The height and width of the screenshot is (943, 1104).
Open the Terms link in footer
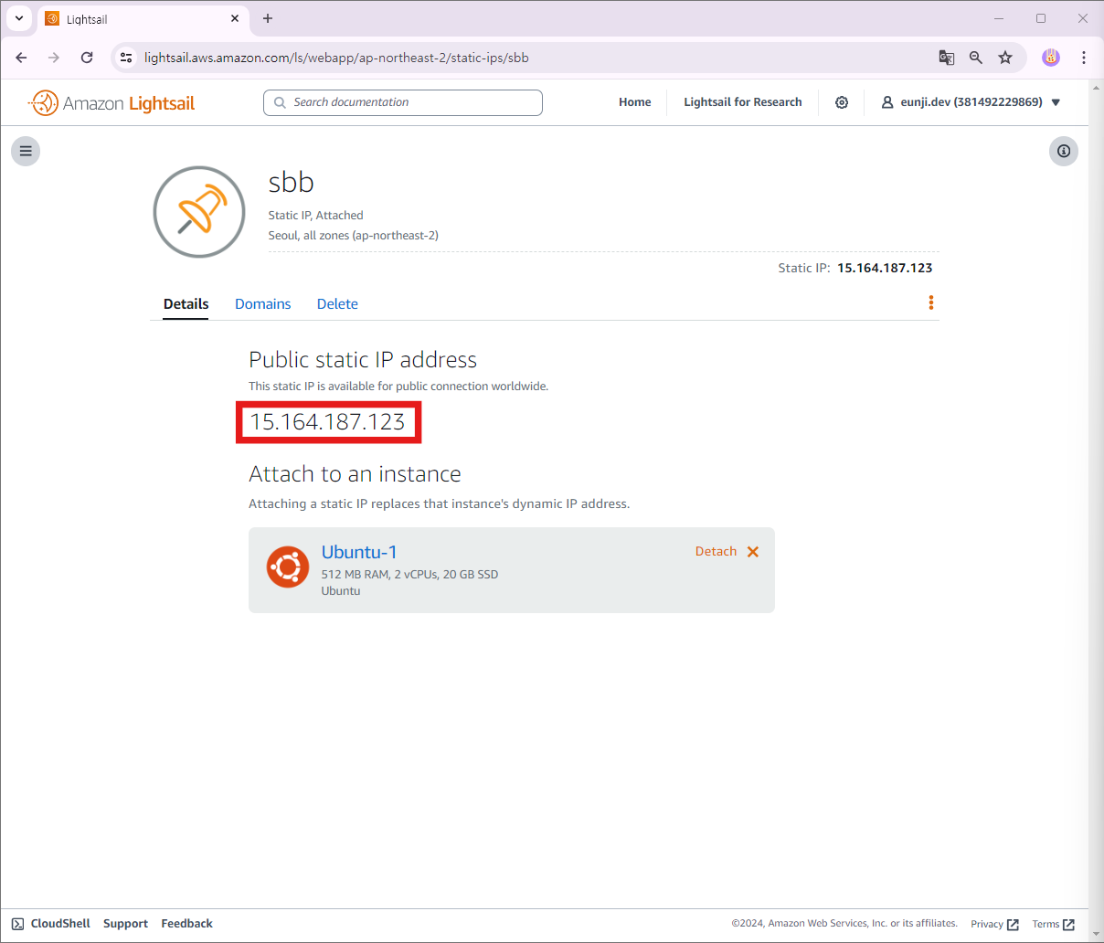click(1053, 924)
